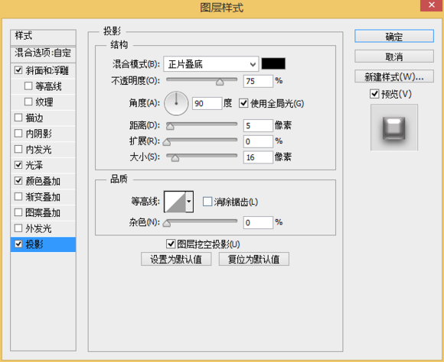This screenshot has width=444, height=362.
Task: Enable the 描边 style checkbox
Action: (x=18, y=118)
